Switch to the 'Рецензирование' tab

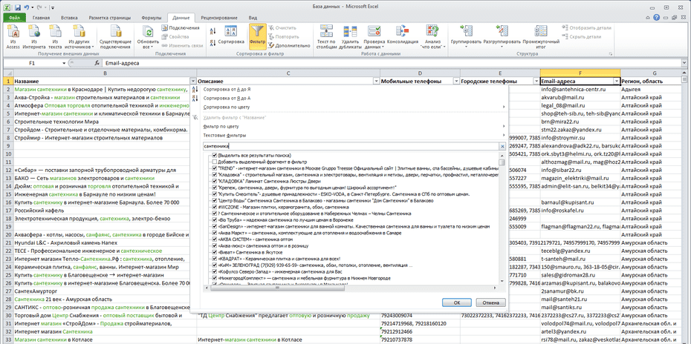pyautogui.click(x=219, y=18)
